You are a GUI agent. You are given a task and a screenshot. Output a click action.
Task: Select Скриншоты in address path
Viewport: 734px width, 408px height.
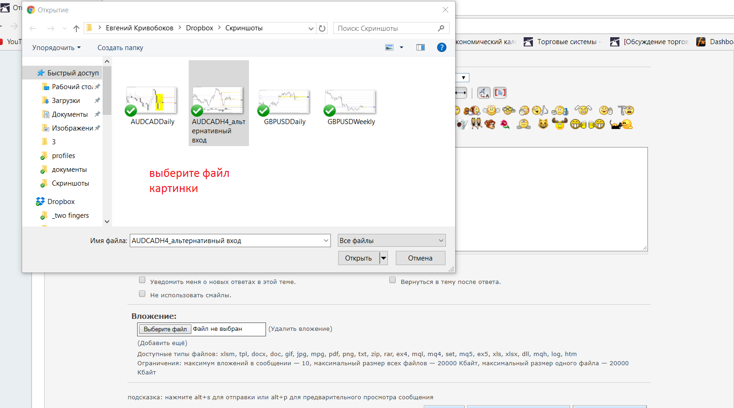coord(244,28)
